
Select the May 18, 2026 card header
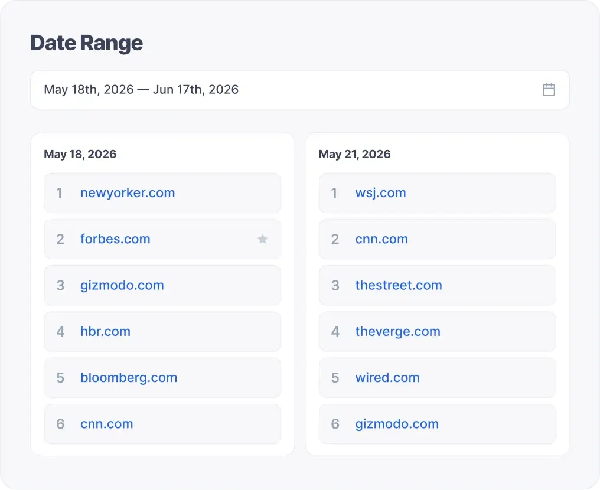point(80,154)
